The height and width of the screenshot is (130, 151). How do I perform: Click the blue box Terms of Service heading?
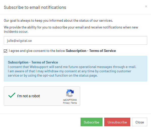coord(33,62)
